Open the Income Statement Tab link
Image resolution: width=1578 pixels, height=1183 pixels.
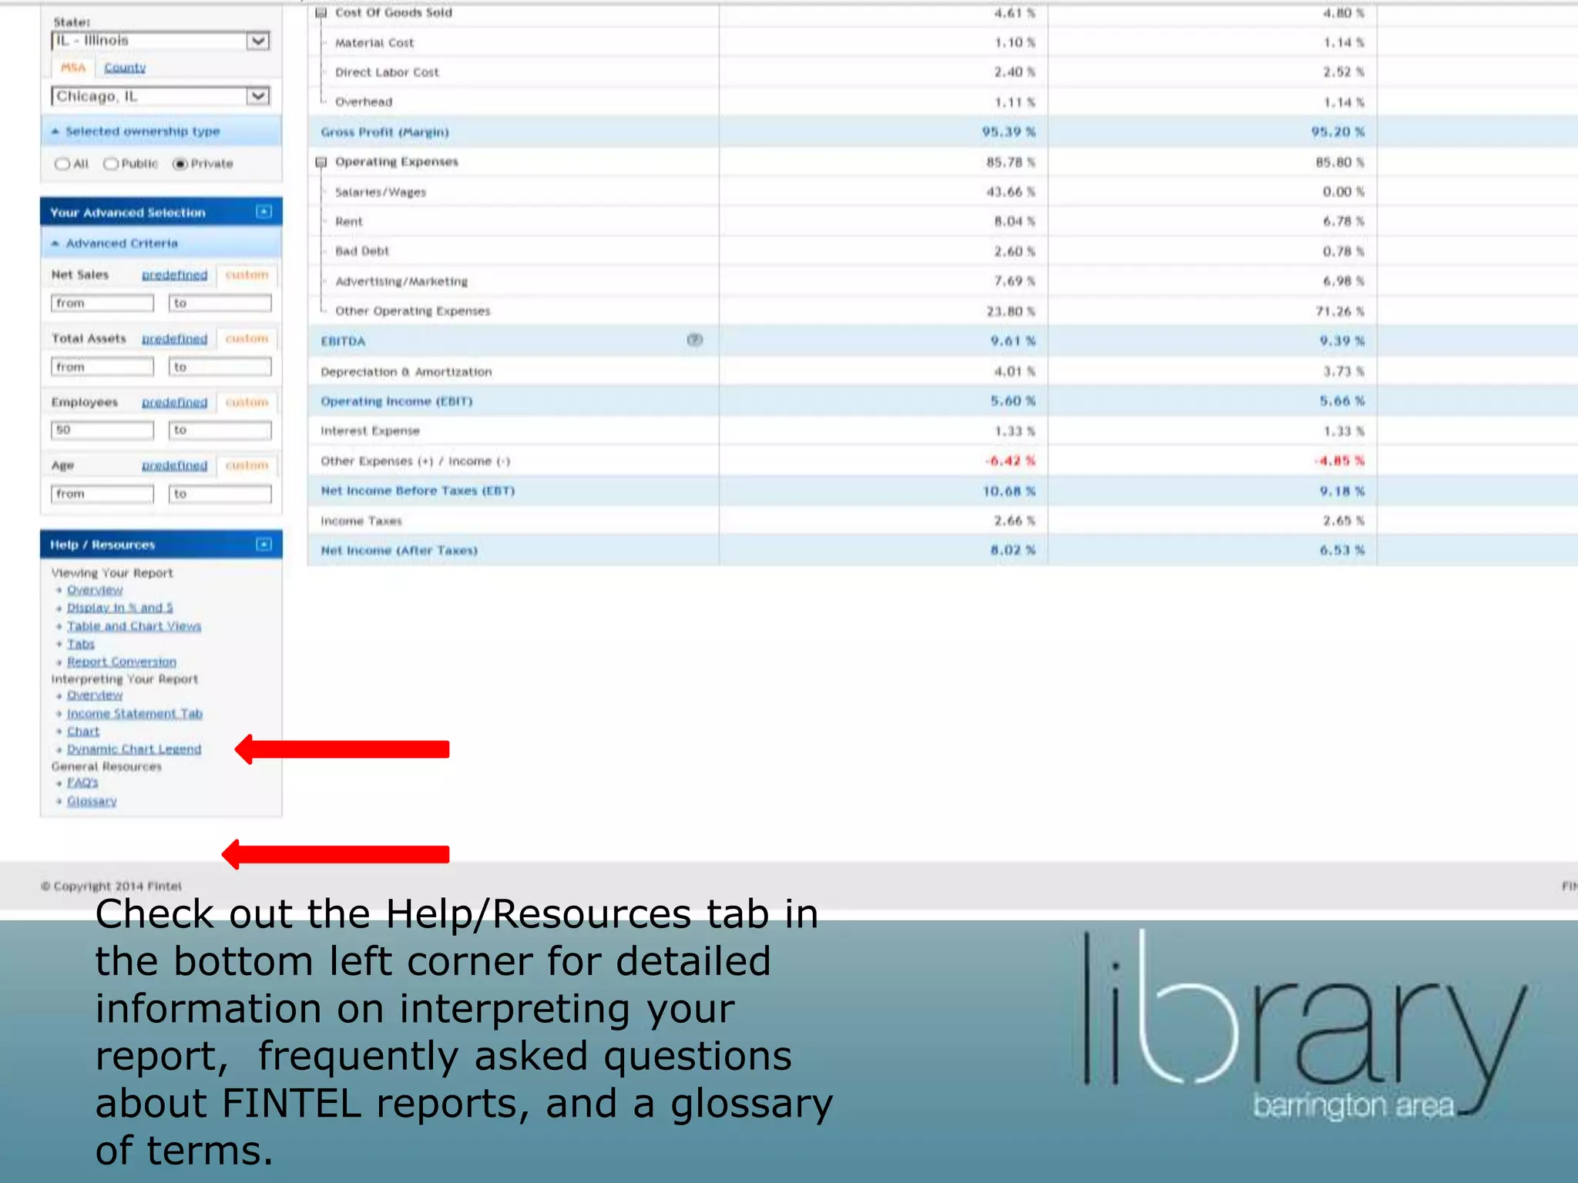134,714
